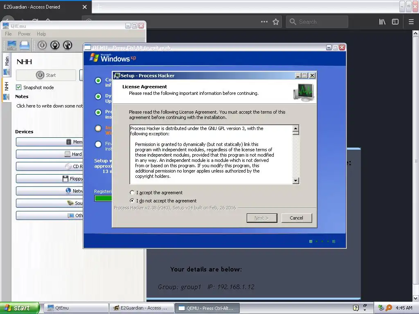Click the NHH tab icon in QtEmu sidebar
Viewport: 419px width, 314px height.
tap(7, 96)
